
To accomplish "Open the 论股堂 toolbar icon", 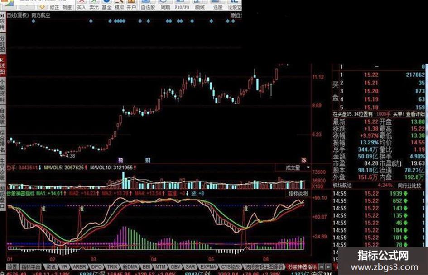I will 235,5.
